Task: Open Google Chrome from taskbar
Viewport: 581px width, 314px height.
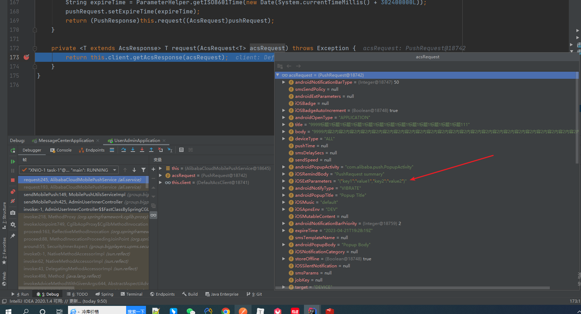Action: click(226, 311)
